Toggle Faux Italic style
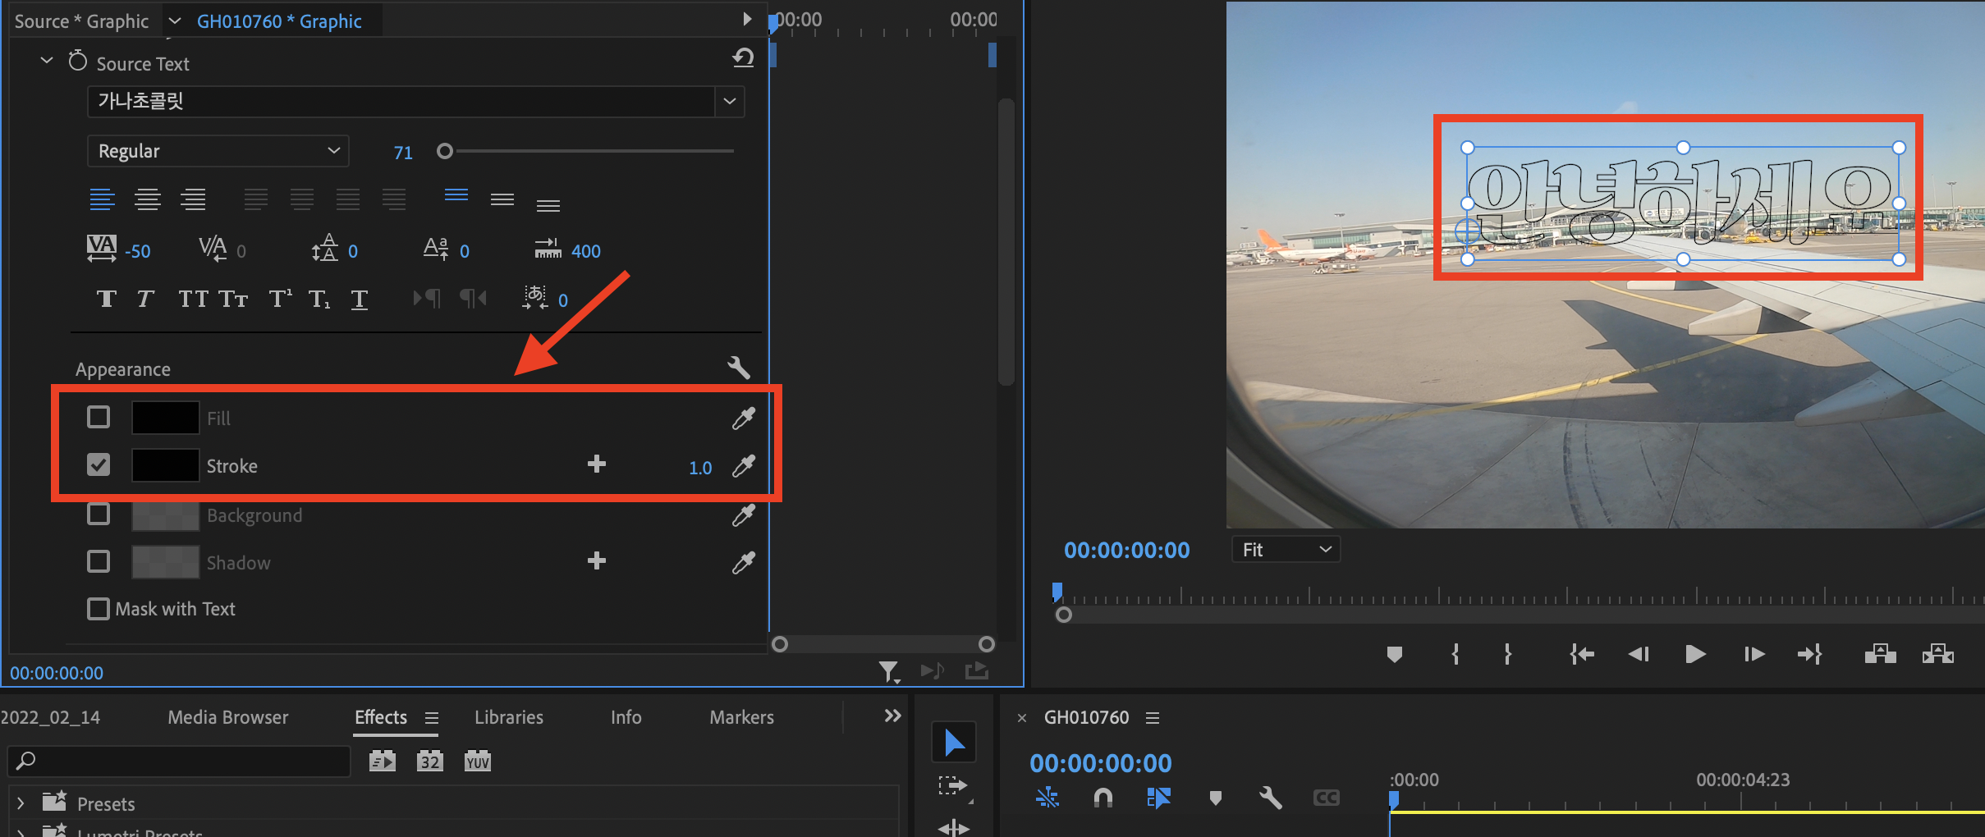Screen dimensions: 1985x837 [145, 299]
